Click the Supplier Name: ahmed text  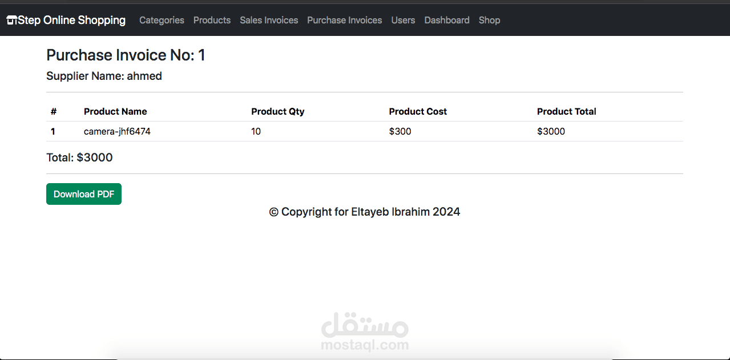104,76
